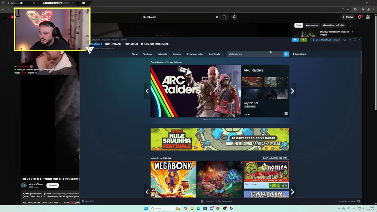The height and width of the screenshot is (212, 377).
Task: Open Arkadaşlar ve Sohbet in Steam
Action: click(x=349, y=201)
